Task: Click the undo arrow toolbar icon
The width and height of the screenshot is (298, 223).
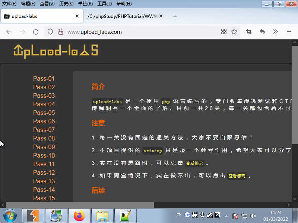Action: [x=262, y=32]
